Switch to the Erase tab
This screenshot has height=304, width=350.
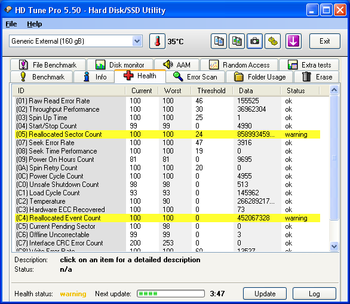tap(317, 77)
